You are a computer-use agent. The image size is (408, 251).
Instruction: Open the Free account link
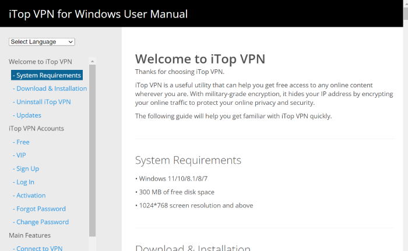pyautogui.click(x=21, y=142)
